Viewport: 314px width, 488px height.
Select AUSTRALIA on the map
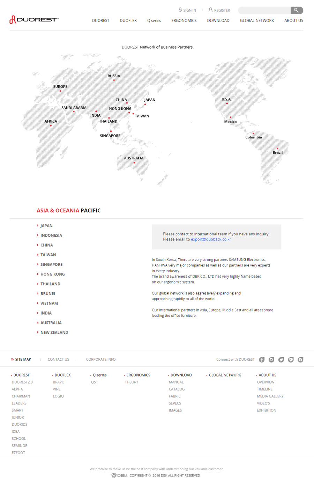point(134,158)
